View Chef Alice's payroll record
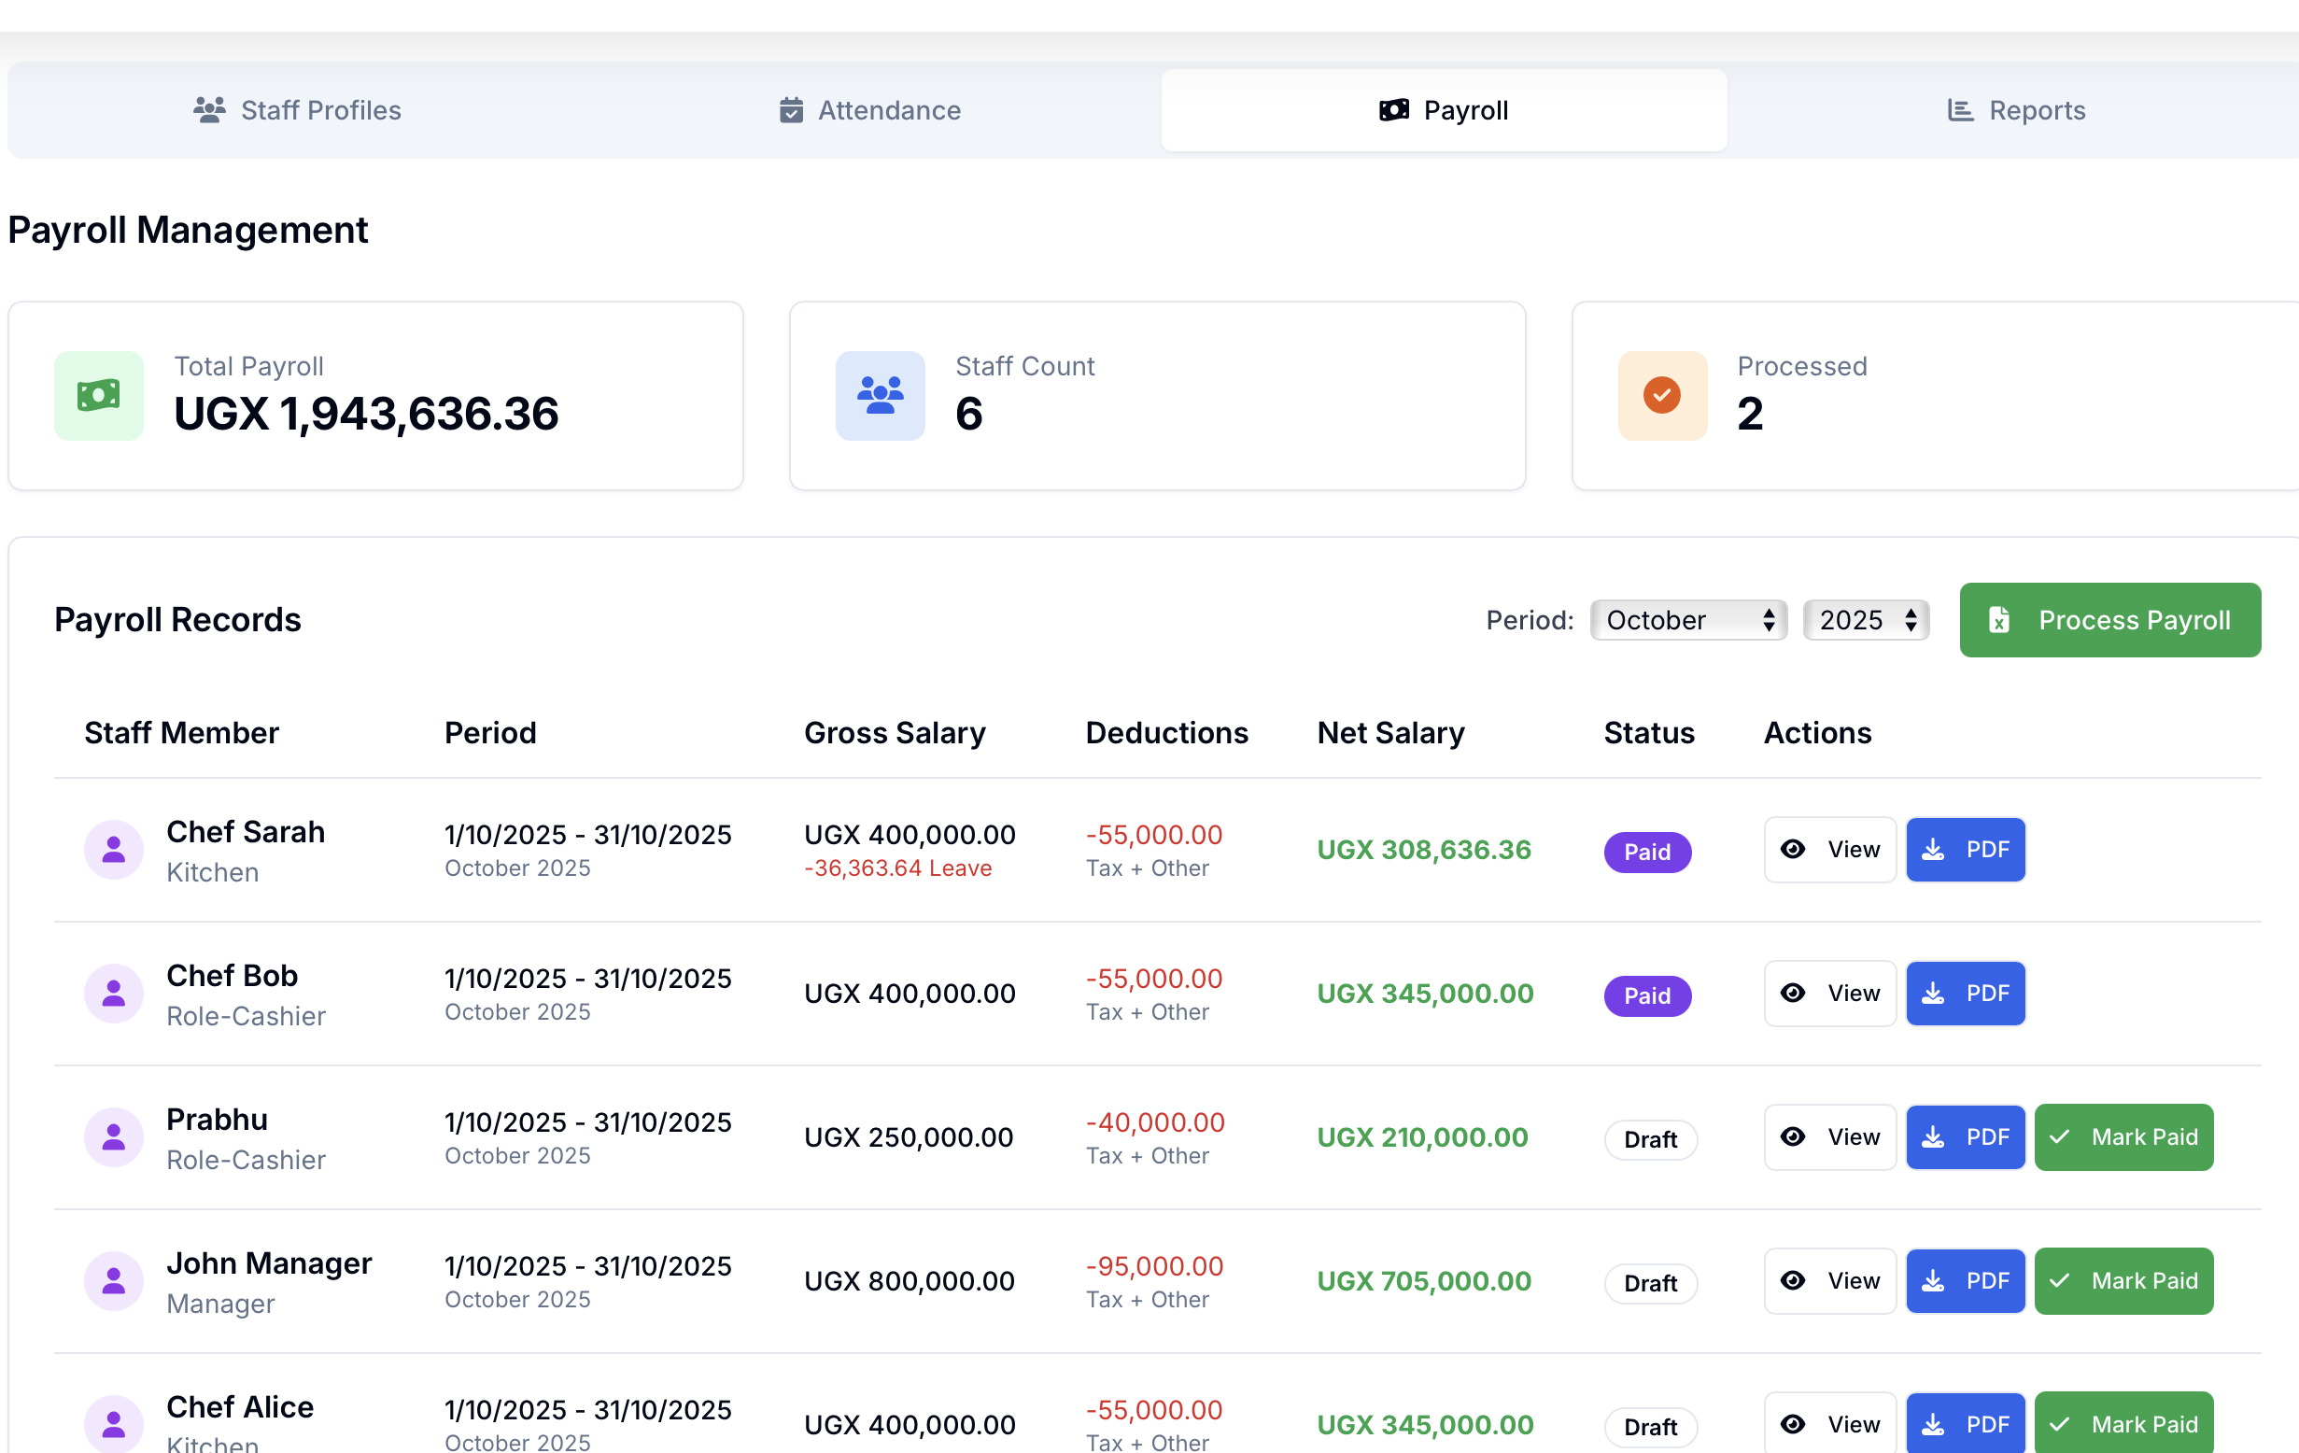Screen dimensions: 2299x1453 (x=1829, y=1424)
